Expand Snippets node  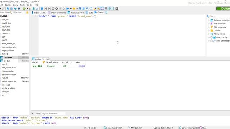[x=209, y=30]
